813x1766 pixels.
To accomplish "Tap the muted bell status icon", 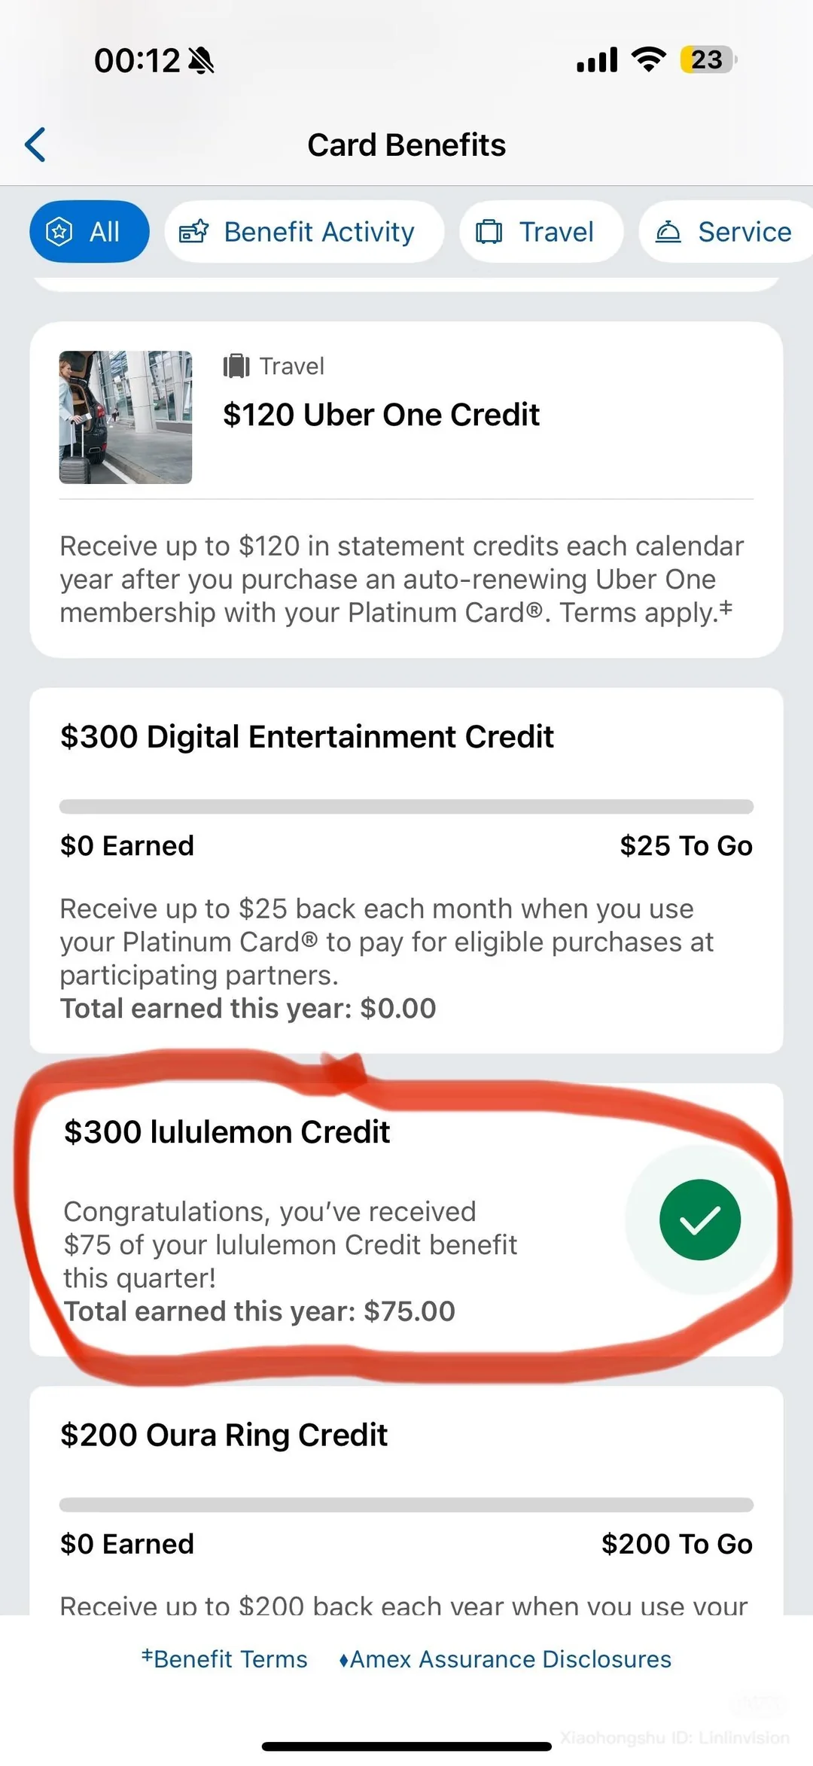I will click(201, 60).
